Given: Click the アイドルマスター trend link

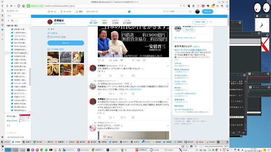Looking at the screenshot, I should (181, 76).
